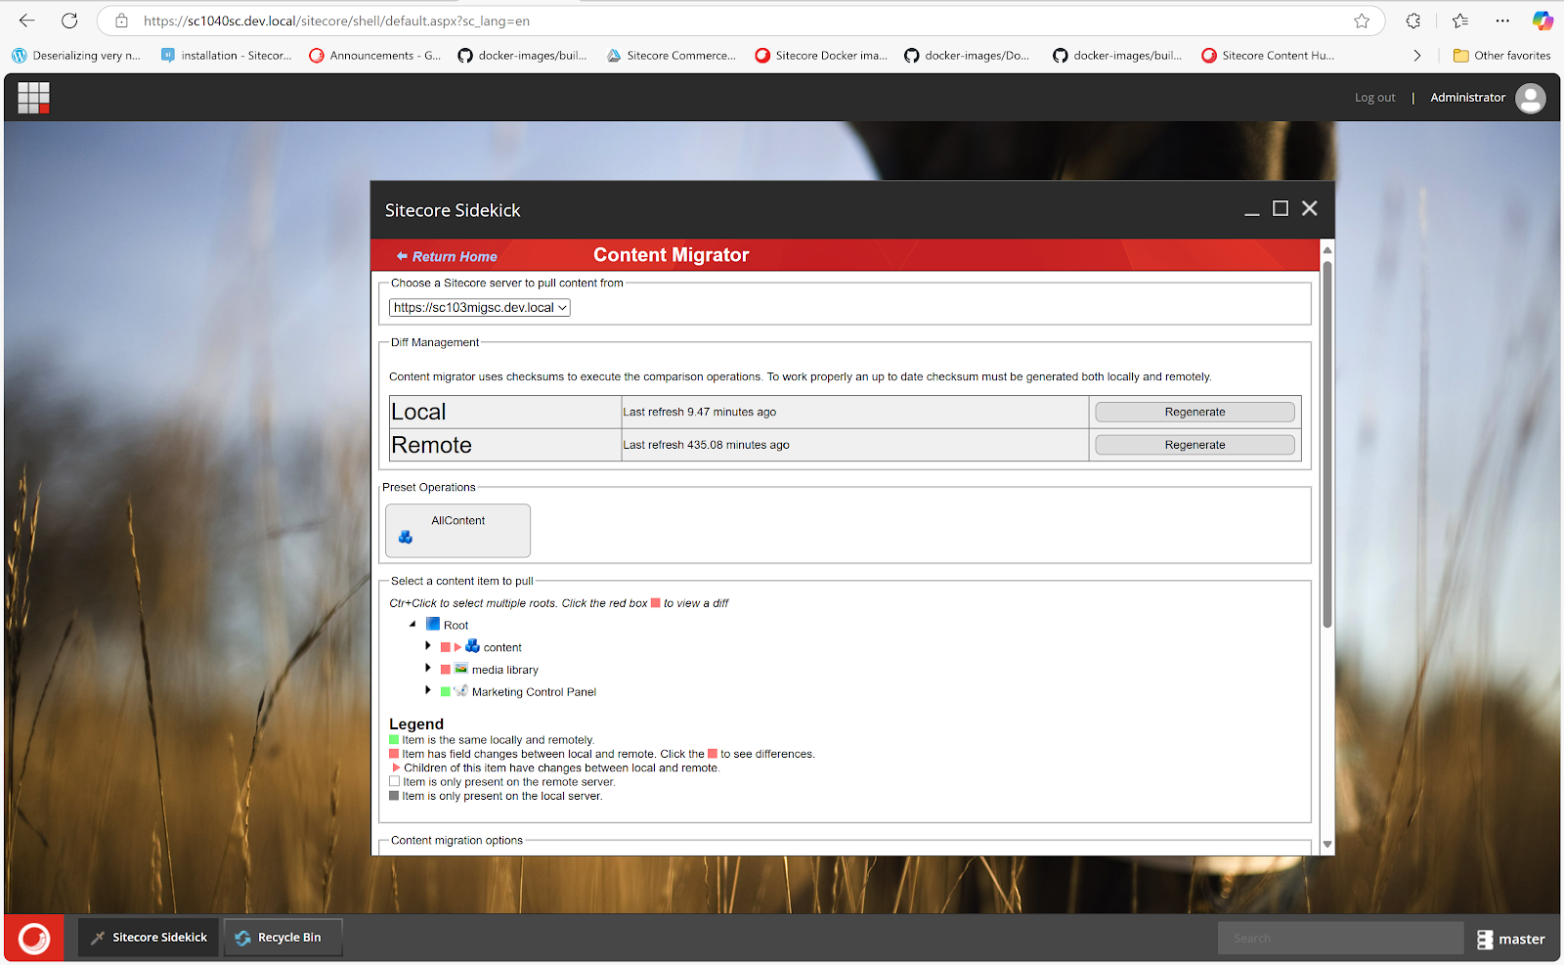Click the scrollbar up arrow in dialog
Image resolution: width=1564 pixels, height=965 pixels.
(1327, 250)
